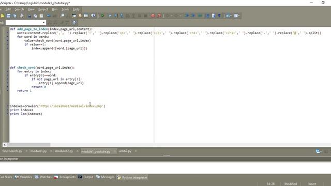
Task: Close the module1.py tab
Action: pos(51,151)
